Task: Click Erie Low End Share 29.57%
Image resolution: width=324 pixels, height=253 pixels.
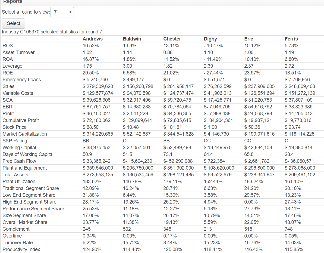Action: 252,195
